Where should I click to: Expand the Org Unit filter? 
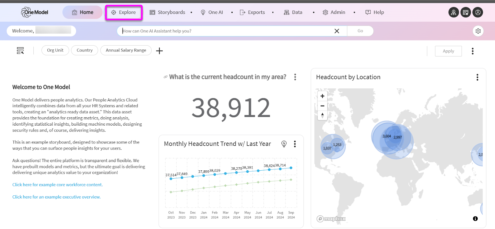tap(55, 50)
